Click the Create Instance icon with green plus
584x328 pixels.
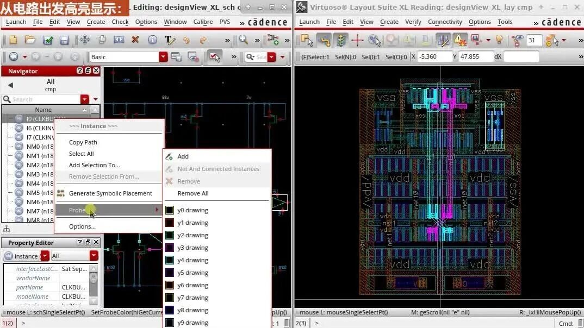(x=272, y=40)
